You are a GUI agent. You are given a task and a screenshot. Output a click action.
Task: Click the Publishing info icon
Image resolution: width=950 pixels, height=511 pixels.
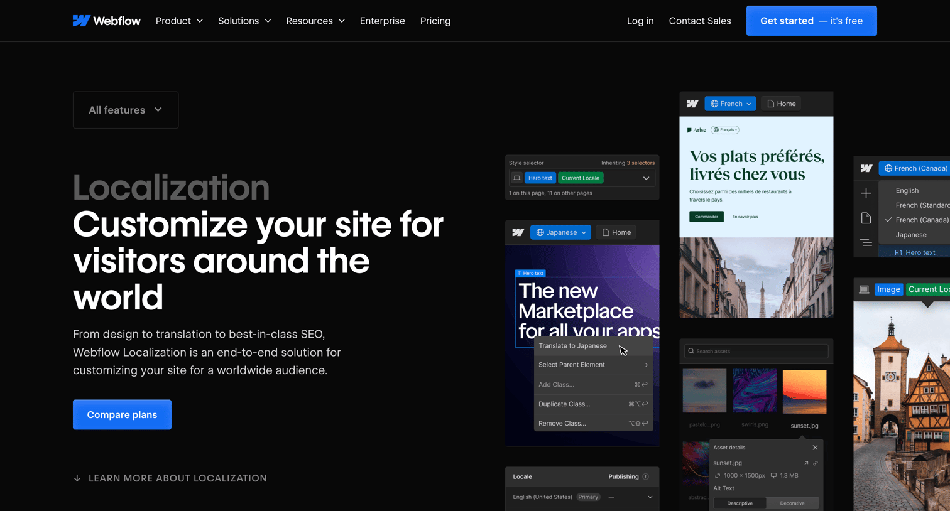646,476
